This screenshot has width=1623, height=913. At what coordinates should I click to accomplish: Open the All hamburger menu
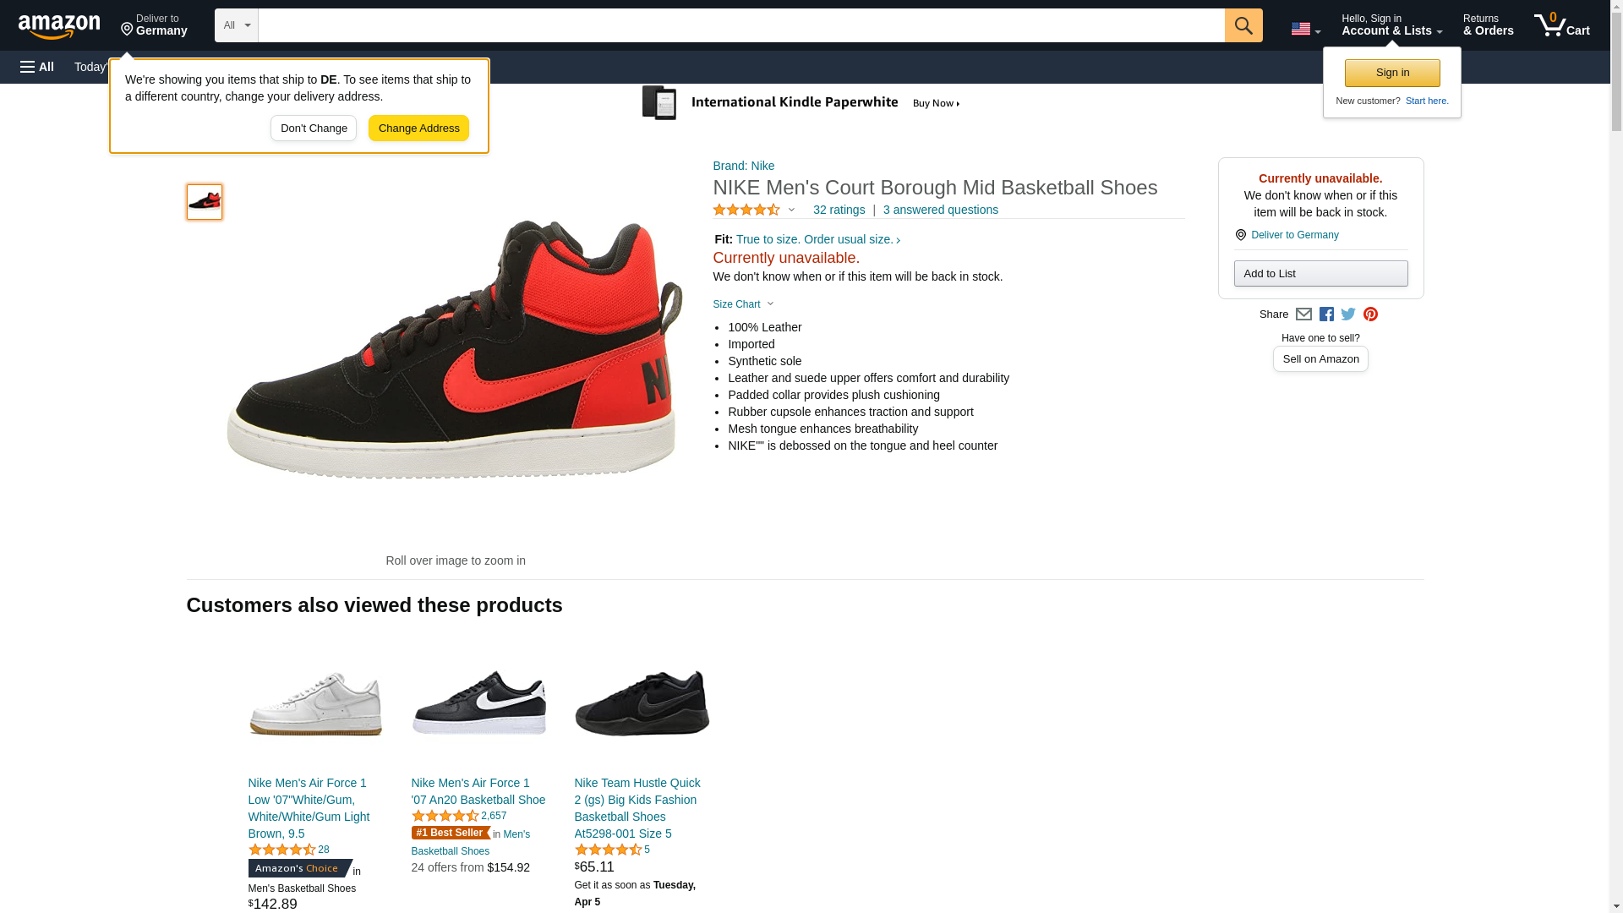(x=37, y=67)
